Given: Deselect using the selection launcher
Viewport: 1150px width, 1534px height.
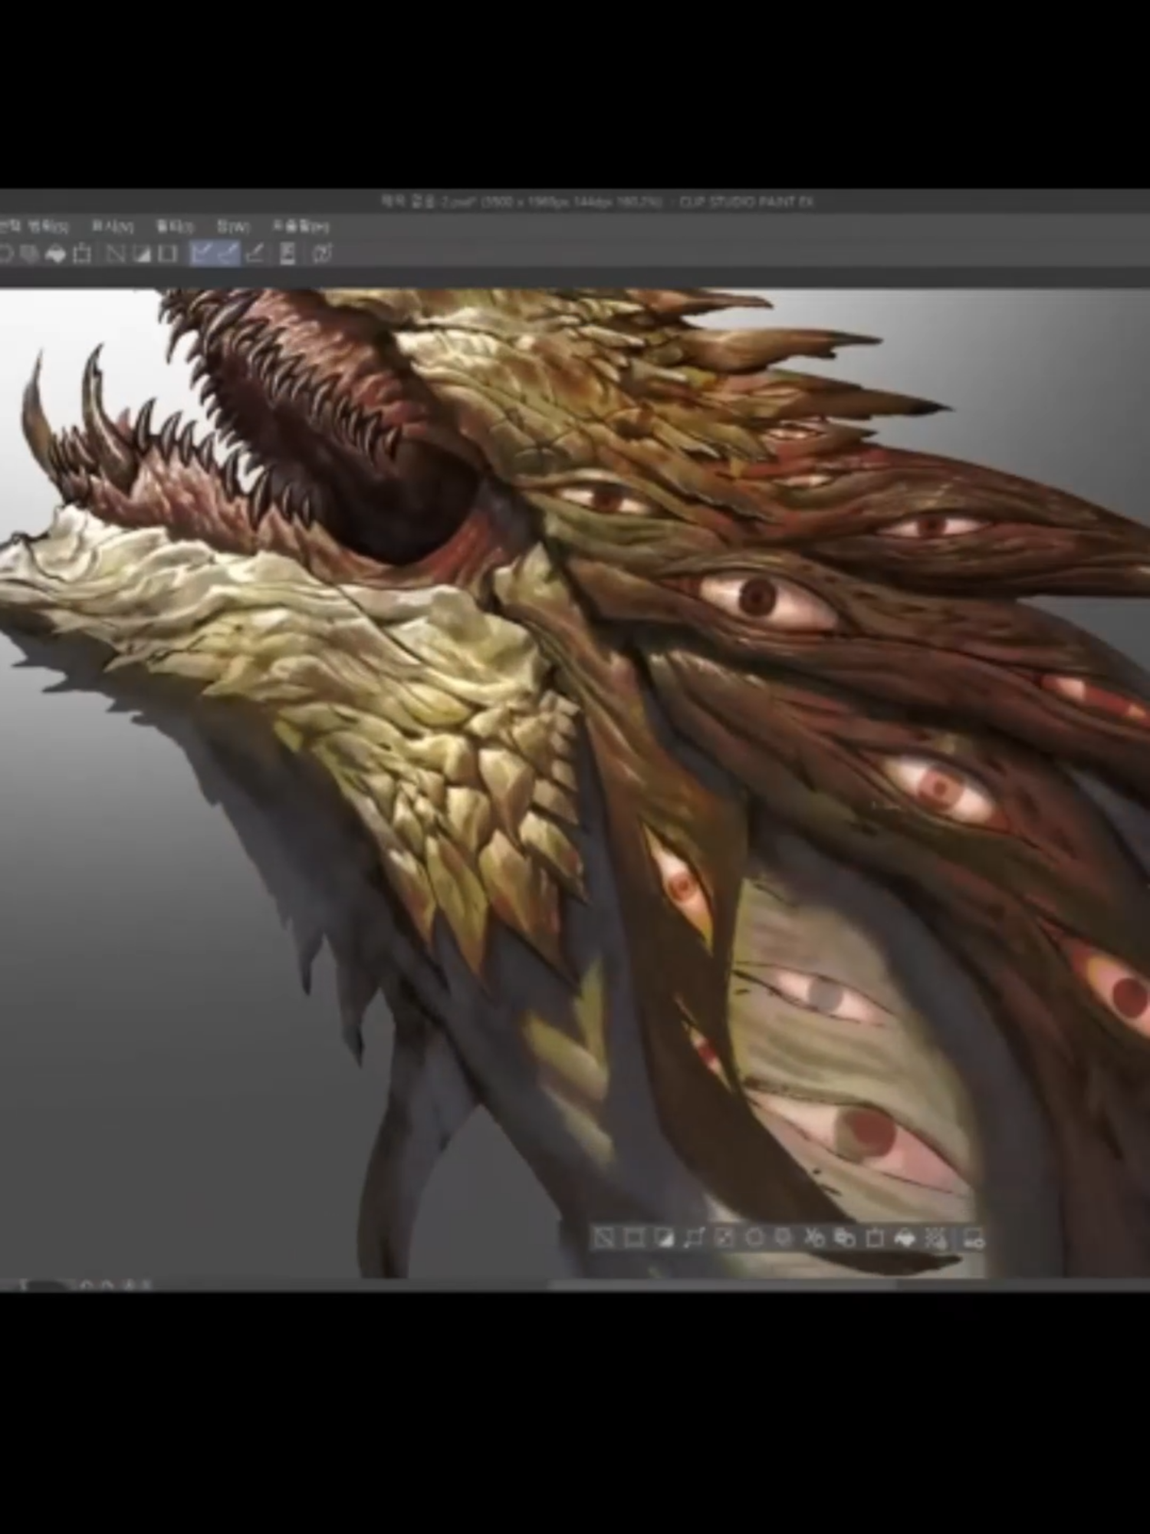Looking at the screenshot, I should pos(603,1238).
